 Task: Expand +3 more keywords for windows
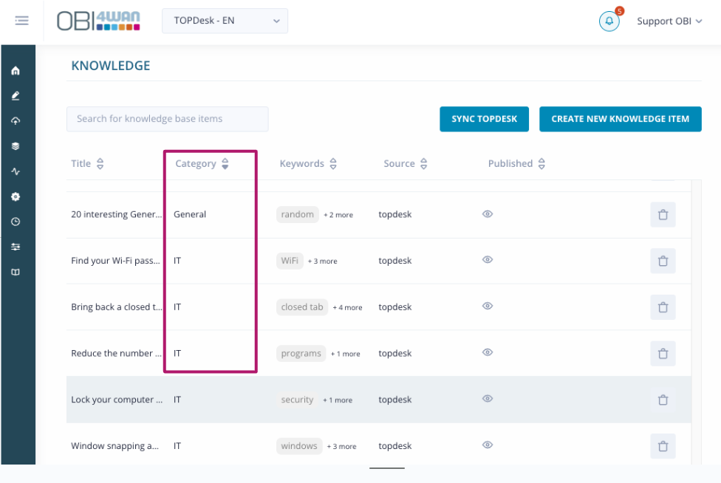click(x=341, y=447)
